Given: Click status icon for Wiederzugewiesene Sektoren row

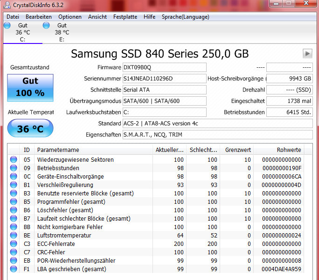Looking at the screenshot, I should pyautogui.click(x=14, y=159).
